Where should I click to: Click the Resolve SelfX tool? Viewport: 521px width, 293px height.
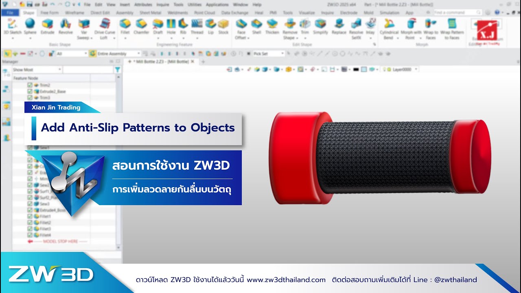356,29
